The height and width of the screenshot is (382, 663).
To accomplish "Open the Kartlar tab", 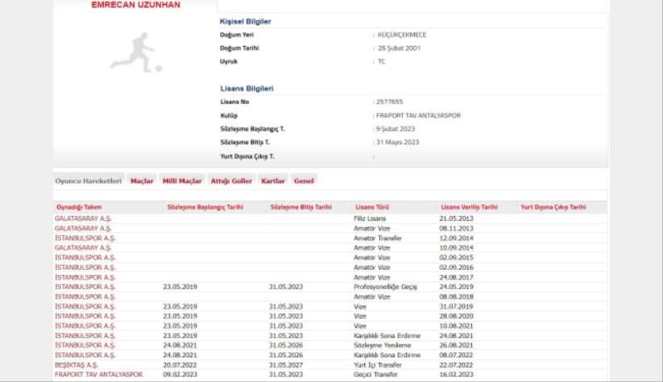I will click(273, 181).
